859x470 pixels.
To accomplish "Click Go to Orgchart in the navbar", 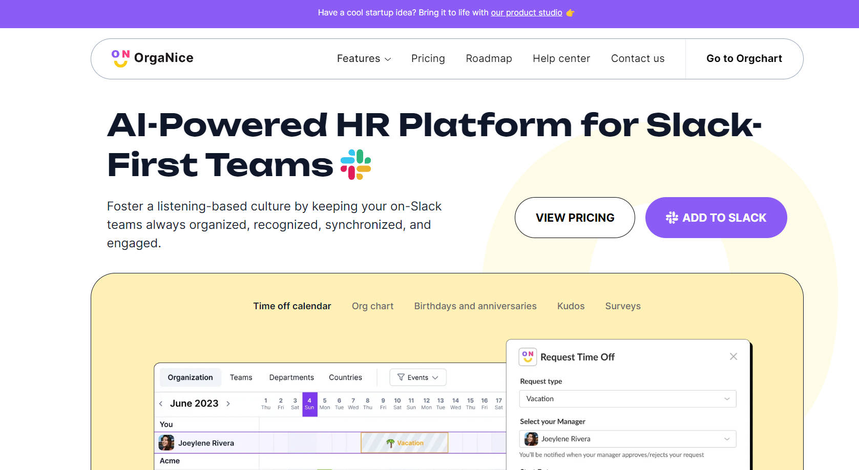I will coord(744,59).
